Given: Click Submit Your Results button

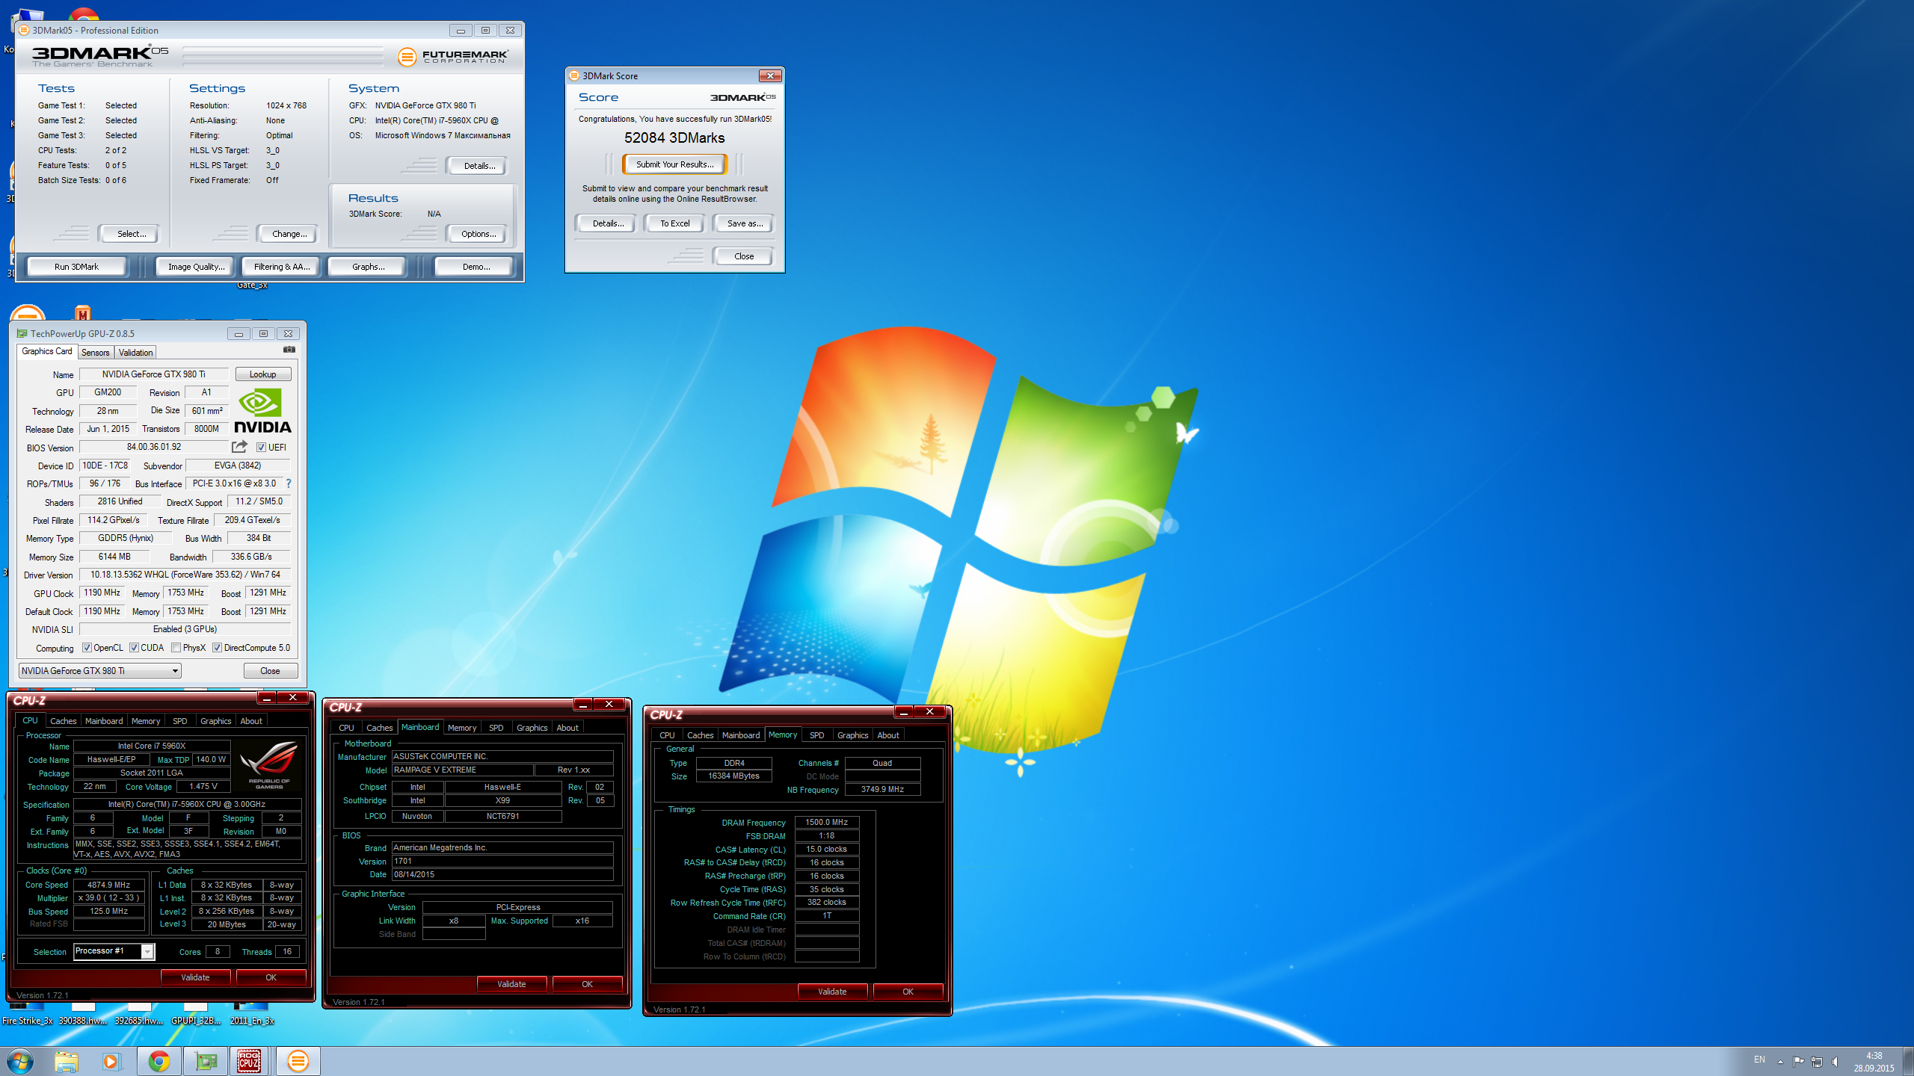Looking at the screenshot, I should pyautogui.click(x=674, y=164).
